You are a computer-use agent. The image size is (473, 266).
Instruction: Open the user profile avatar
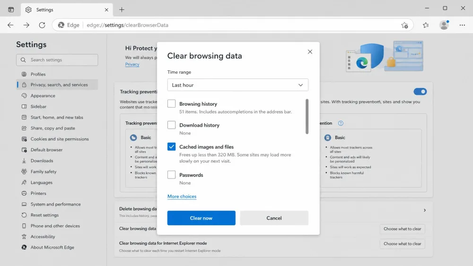[444, 25]
